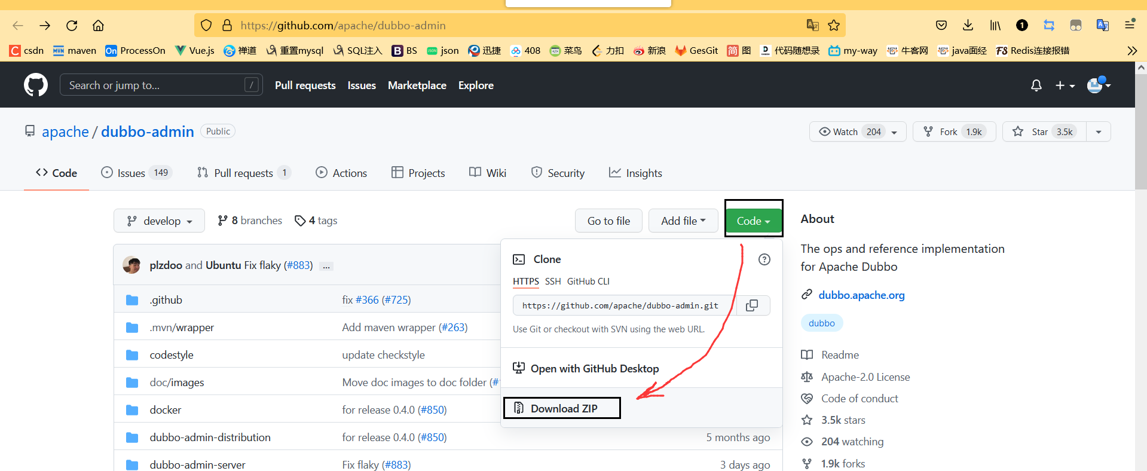Image resolution: width=1147 pixels, height=471 pixels.
Task: Click the Watch button
Action: (x=858, y=131)
